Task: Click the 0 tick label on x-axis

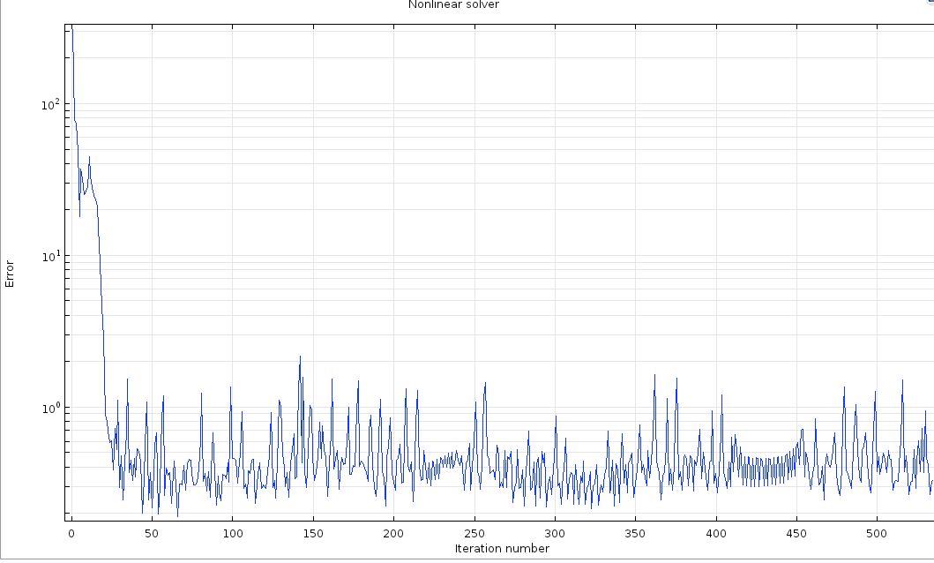Action: [x=71, y=533]
